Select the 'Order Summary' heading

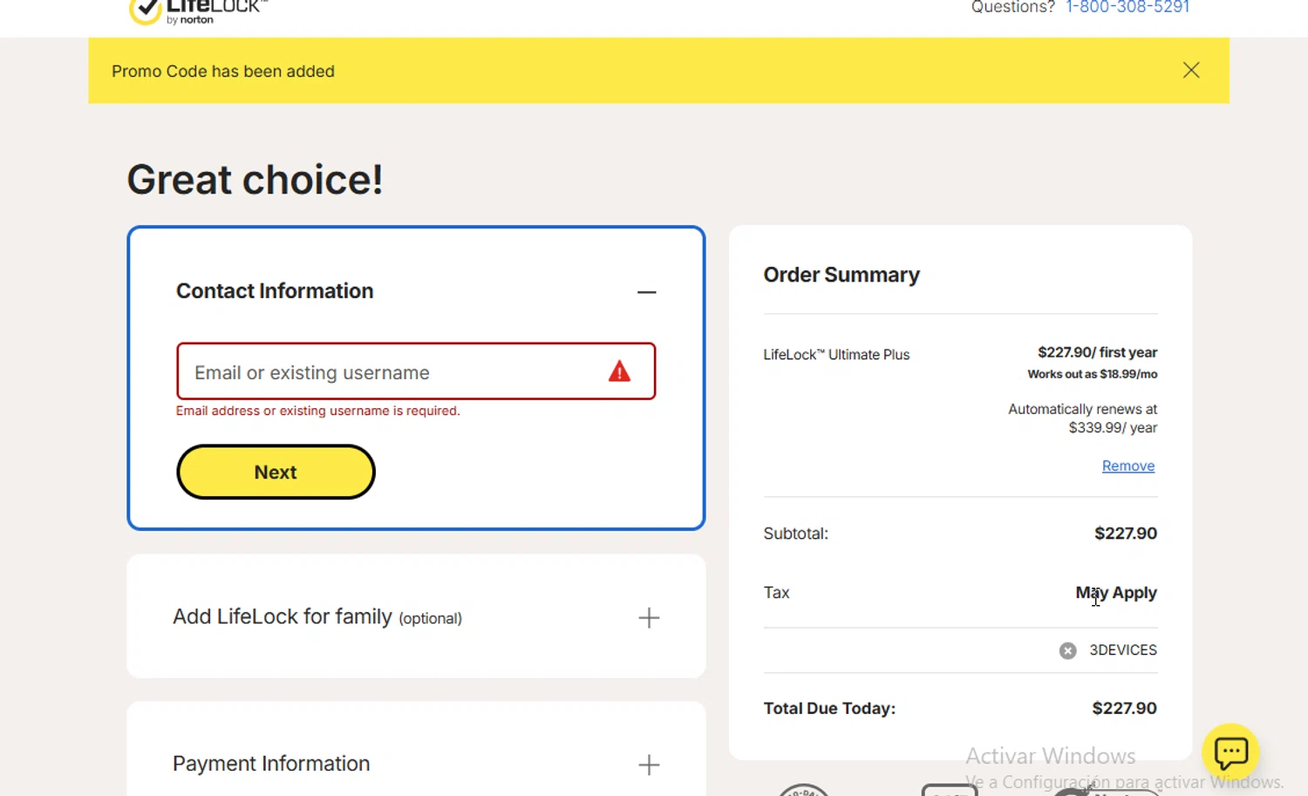841,275
